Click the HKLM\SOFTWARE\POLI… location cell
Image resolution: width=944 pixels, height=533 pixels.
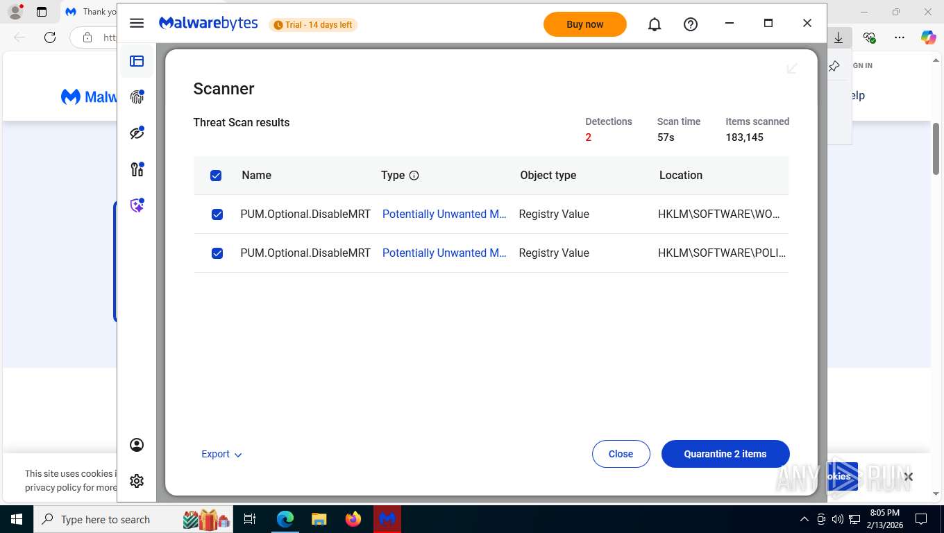point(722,253)
